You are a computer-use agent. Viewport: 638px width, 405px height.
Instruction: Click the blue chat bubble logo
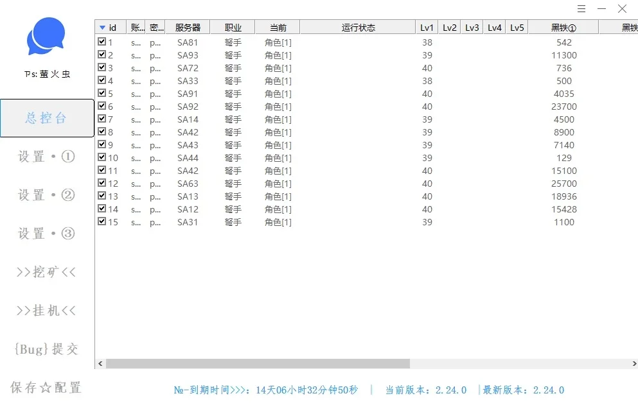pyautogui.click(x=46, y=36)
